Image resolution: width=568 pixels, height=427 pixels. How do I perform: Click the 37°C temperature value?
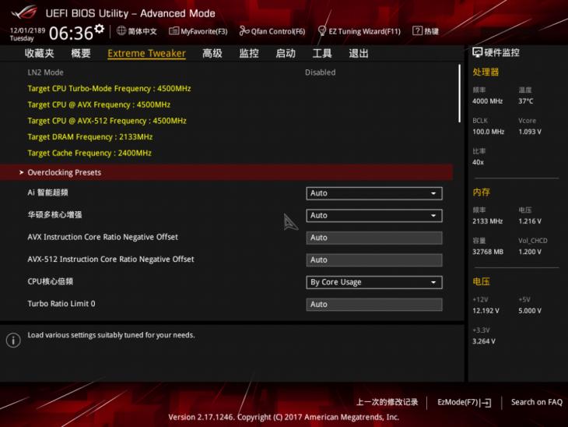click(x=526, y=101)
